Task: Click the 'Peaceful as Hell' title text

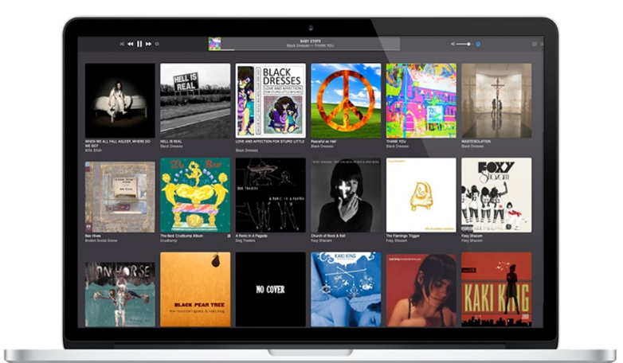Action: (x=323, y=142)
